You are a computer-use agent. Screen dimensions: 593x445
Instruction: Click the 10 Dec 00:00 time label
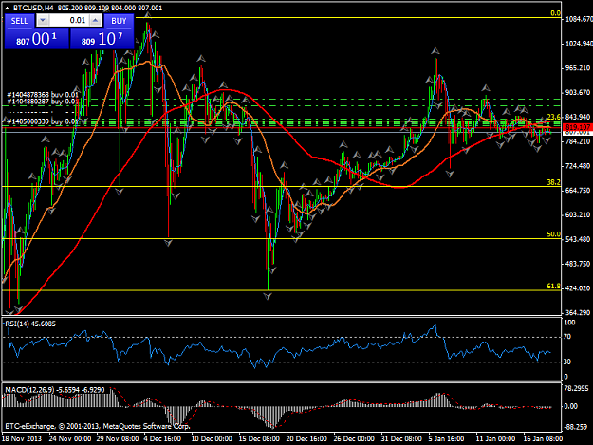[x=212, y=438]
